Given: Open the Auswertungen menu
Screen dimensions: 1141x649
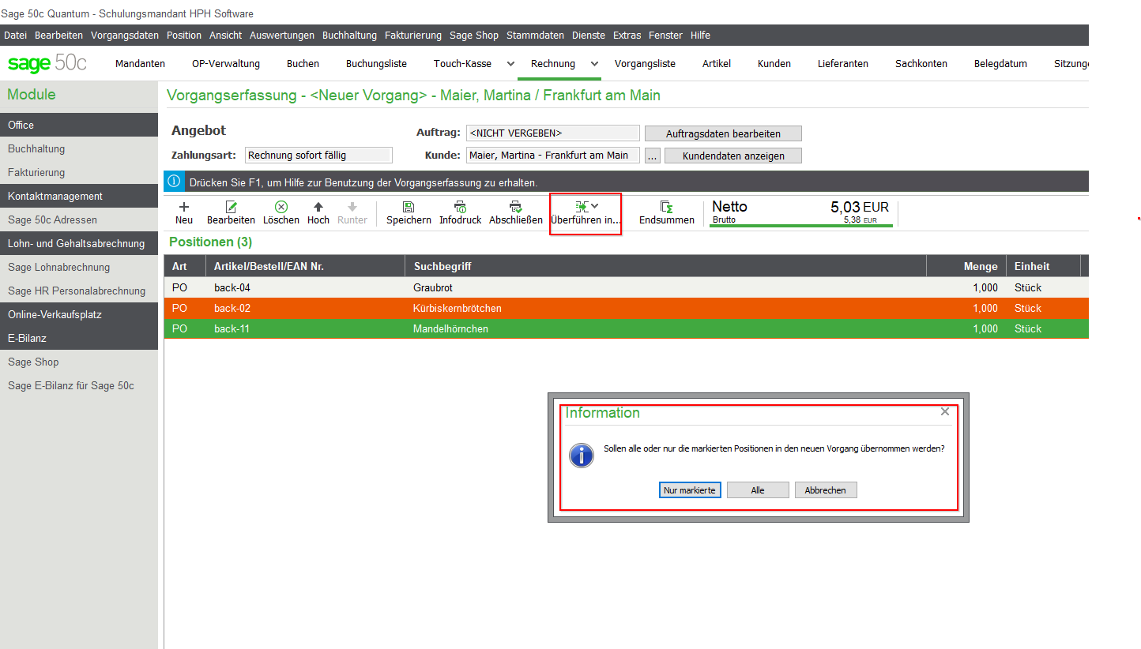Looking at the screenshot, I should pyautogui.click(x=281, y=36).
